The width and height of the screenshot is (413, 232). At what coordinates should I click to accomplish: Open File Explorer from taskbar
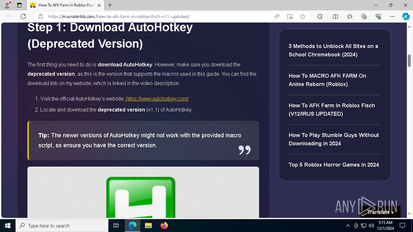point(148,226)
